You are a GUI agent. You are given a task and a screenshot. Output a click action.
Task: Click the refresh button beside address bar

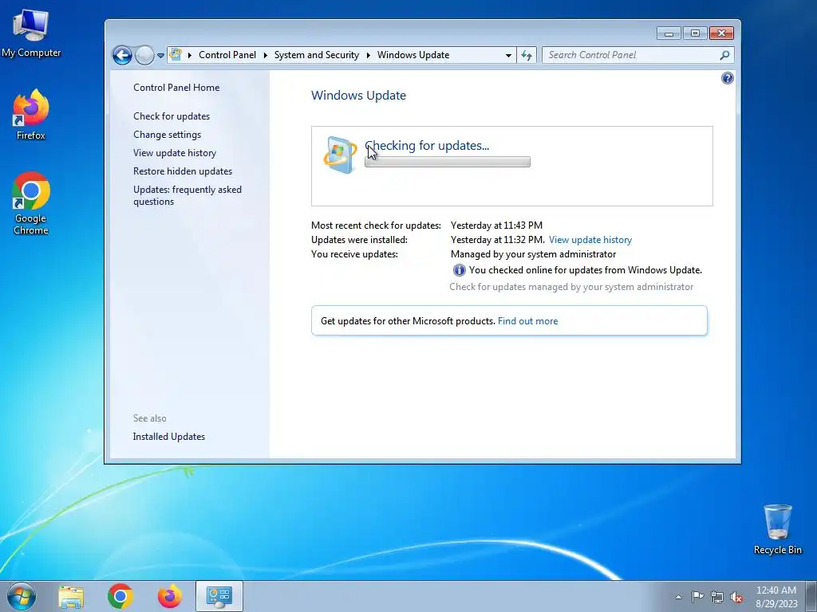pyautogui.click(x=527, y=55)
